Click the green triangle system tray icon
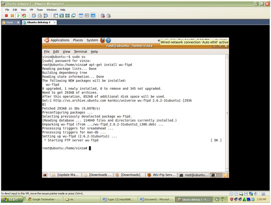The width and height of the screenshot is (271, 205). 244,199
